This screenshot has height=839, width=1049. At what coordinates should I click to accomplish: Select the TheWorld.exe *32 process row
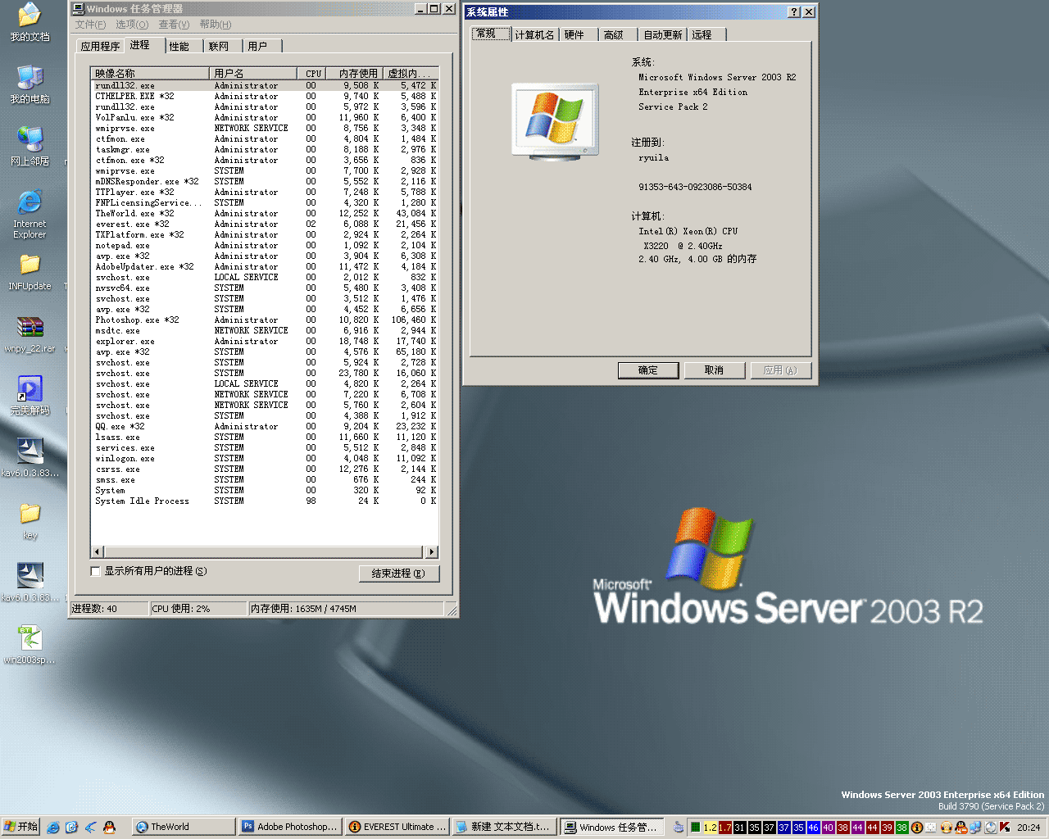(x=265, y=214)
